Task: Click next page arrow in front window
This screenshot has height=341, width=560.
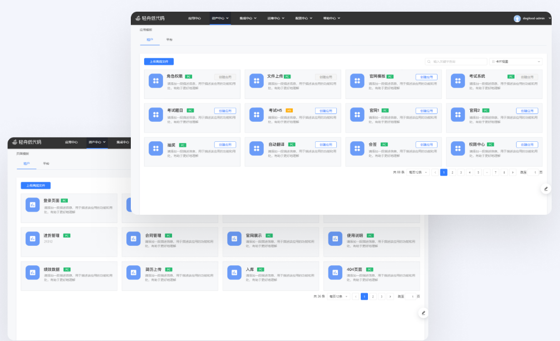Action: (513, 172)
